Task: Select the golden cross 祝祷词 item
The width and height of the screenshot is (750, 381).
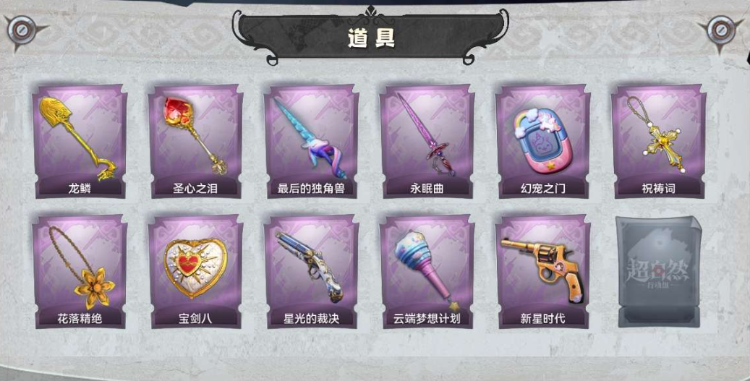Action: pyautogui.click(x=659, y=142)
